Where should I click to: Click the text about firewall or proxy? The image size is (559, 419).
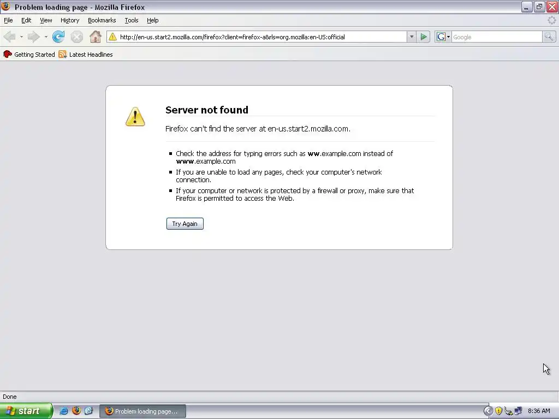(295, 195)
